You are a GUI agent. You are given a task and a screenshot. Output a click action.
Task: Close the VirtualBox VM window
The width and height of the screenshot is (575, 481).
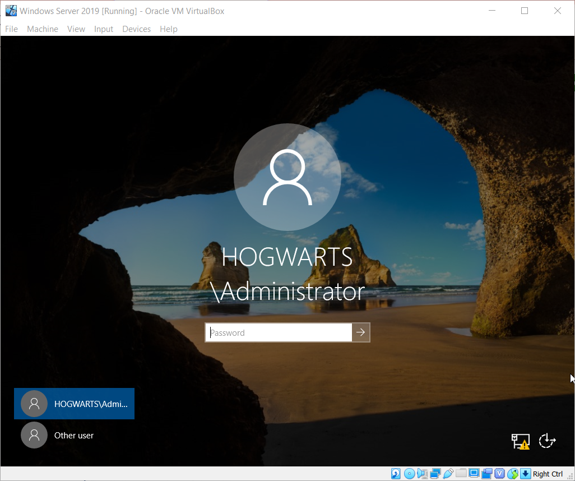click(x=558, y=11)
